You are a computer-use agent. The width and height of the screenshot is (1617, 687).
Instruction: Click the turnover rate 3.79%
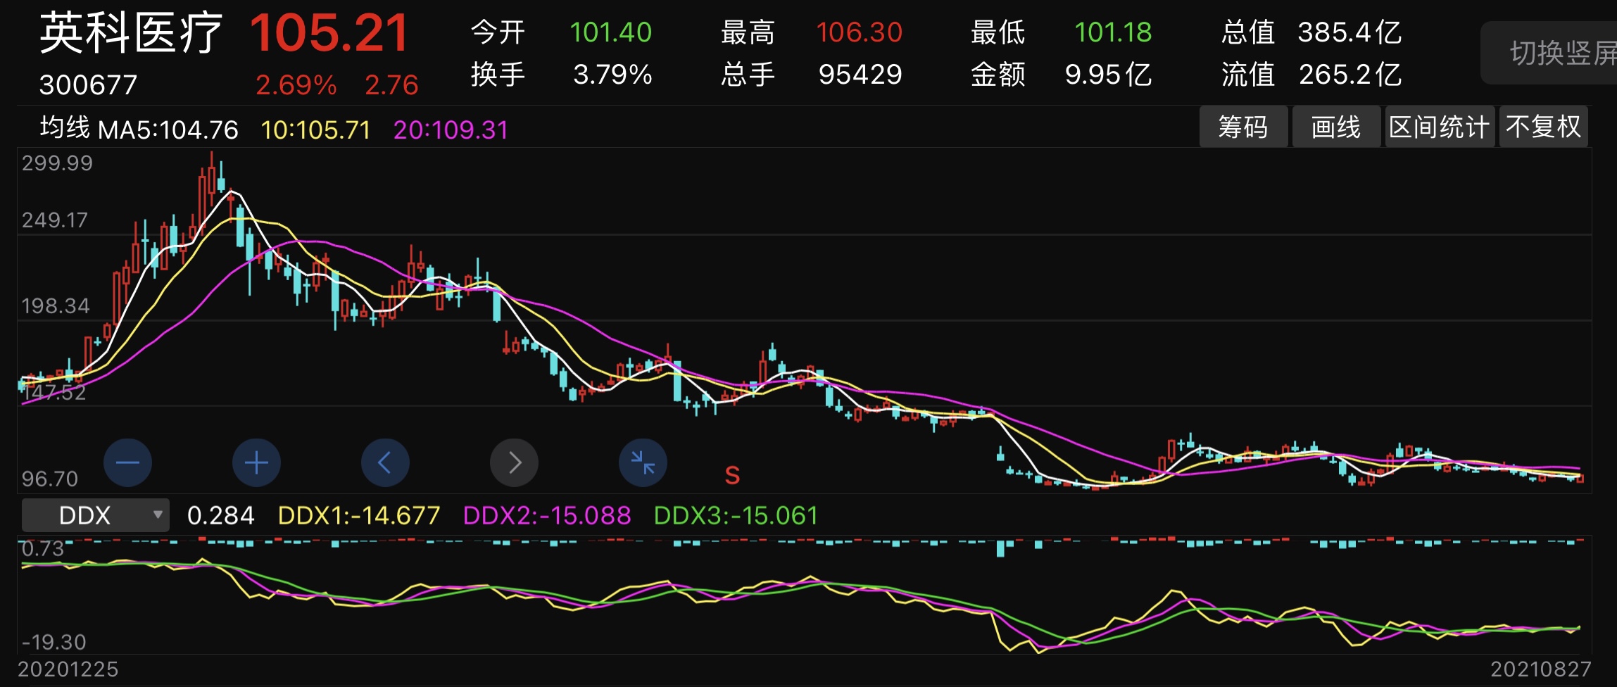612,75
